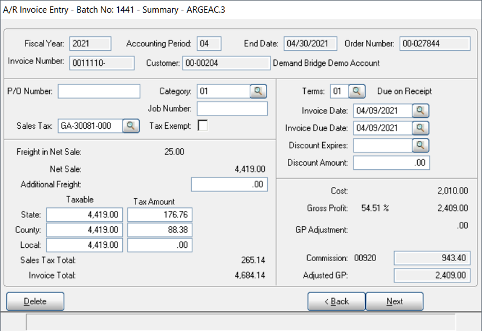
Task: Click the End Date field 04/30/2021
Action: (x=310, y=44)
